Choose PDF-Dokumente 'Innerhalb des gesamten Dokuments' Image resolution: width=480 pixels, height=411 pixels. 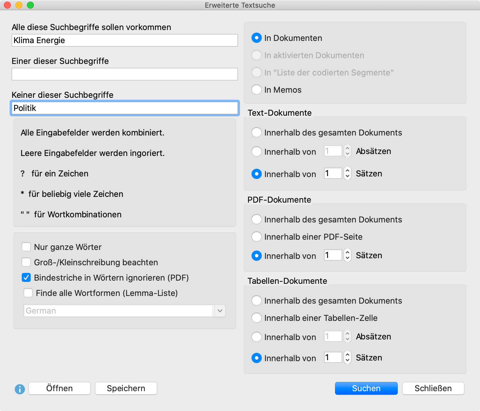(x=257, y=220)
